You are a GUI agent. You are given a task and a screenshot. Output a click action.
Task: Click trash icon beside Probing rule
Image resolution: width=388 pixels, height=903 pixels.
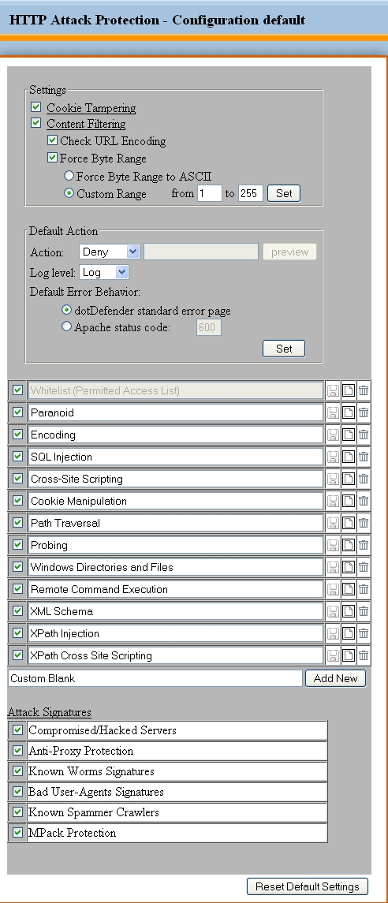coord(364,545)
